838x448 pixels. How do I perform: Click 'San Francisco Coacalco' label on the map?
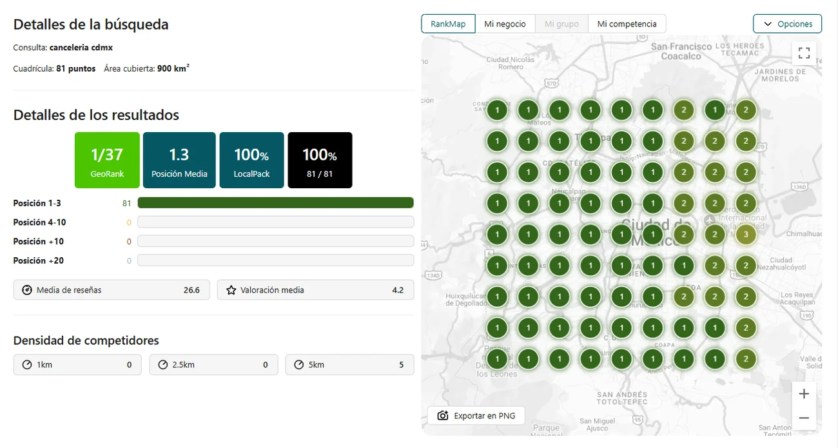pyautogui.click(x=681, y=51)
